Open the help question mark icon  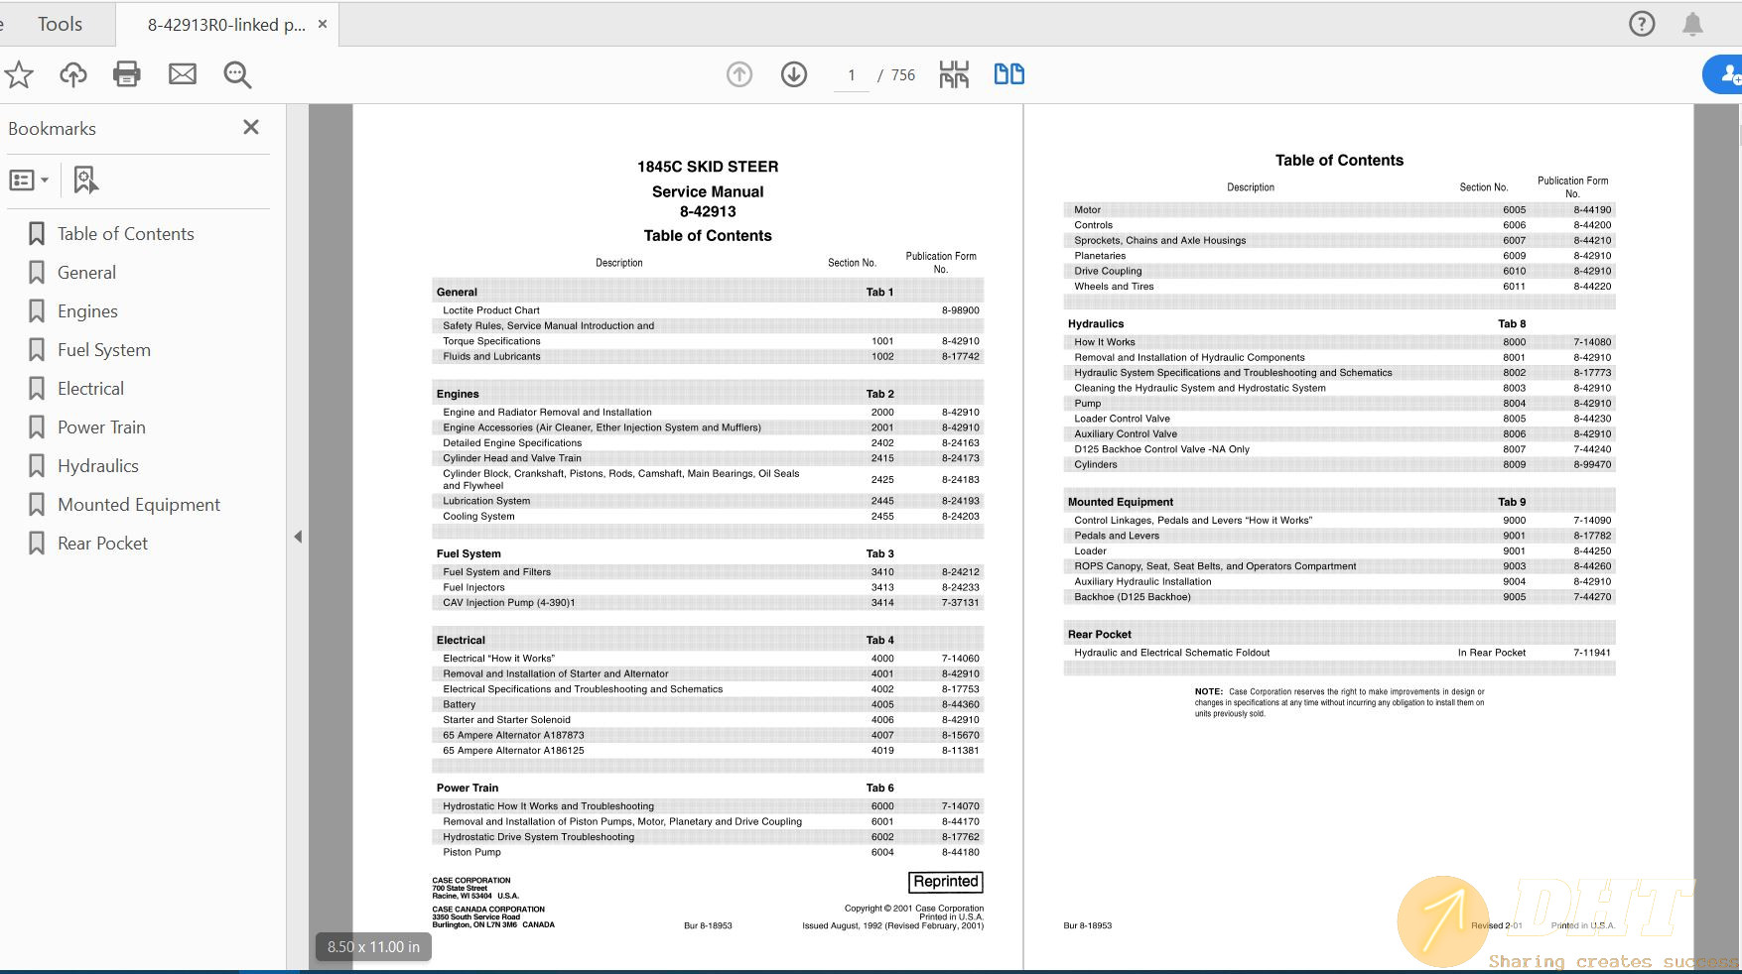pos(1642,24)
